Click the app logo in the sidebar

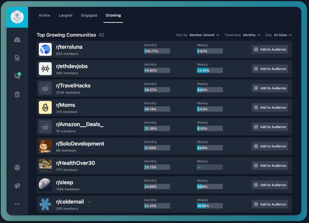17,17
